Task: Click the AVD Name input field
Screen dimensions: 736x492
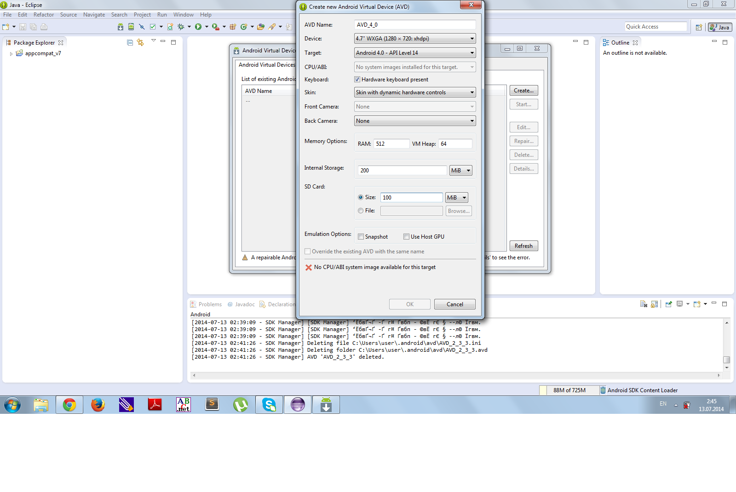Action: tap(415, 25)
